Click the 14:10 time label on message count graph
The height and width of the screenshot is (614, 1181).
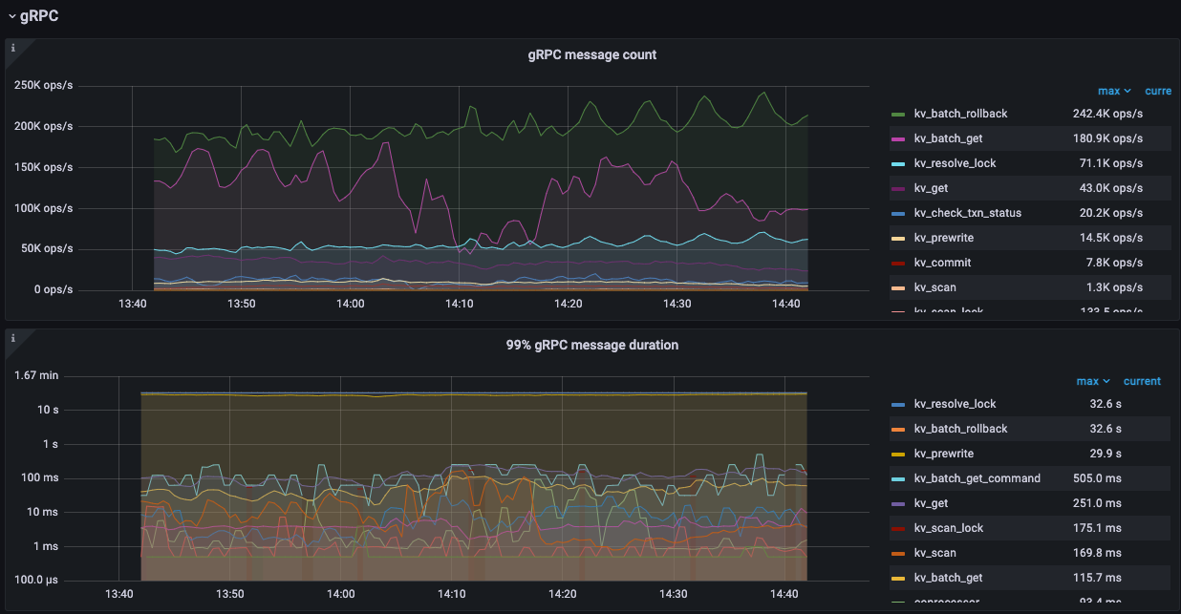pos(460,304)
